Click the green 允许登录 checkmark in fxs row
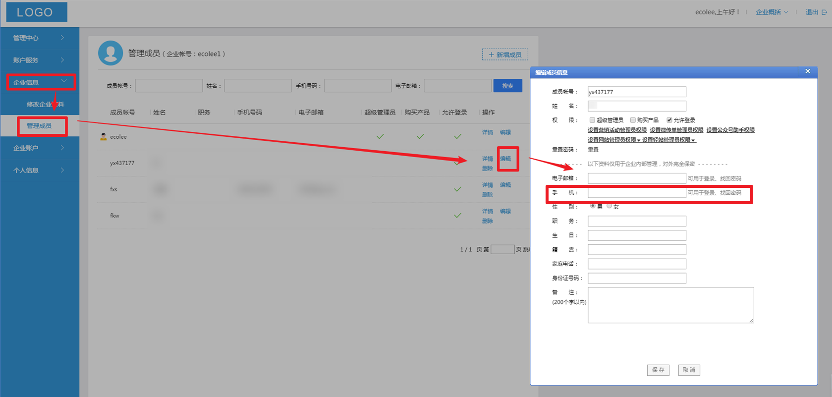 click(457, 189)
